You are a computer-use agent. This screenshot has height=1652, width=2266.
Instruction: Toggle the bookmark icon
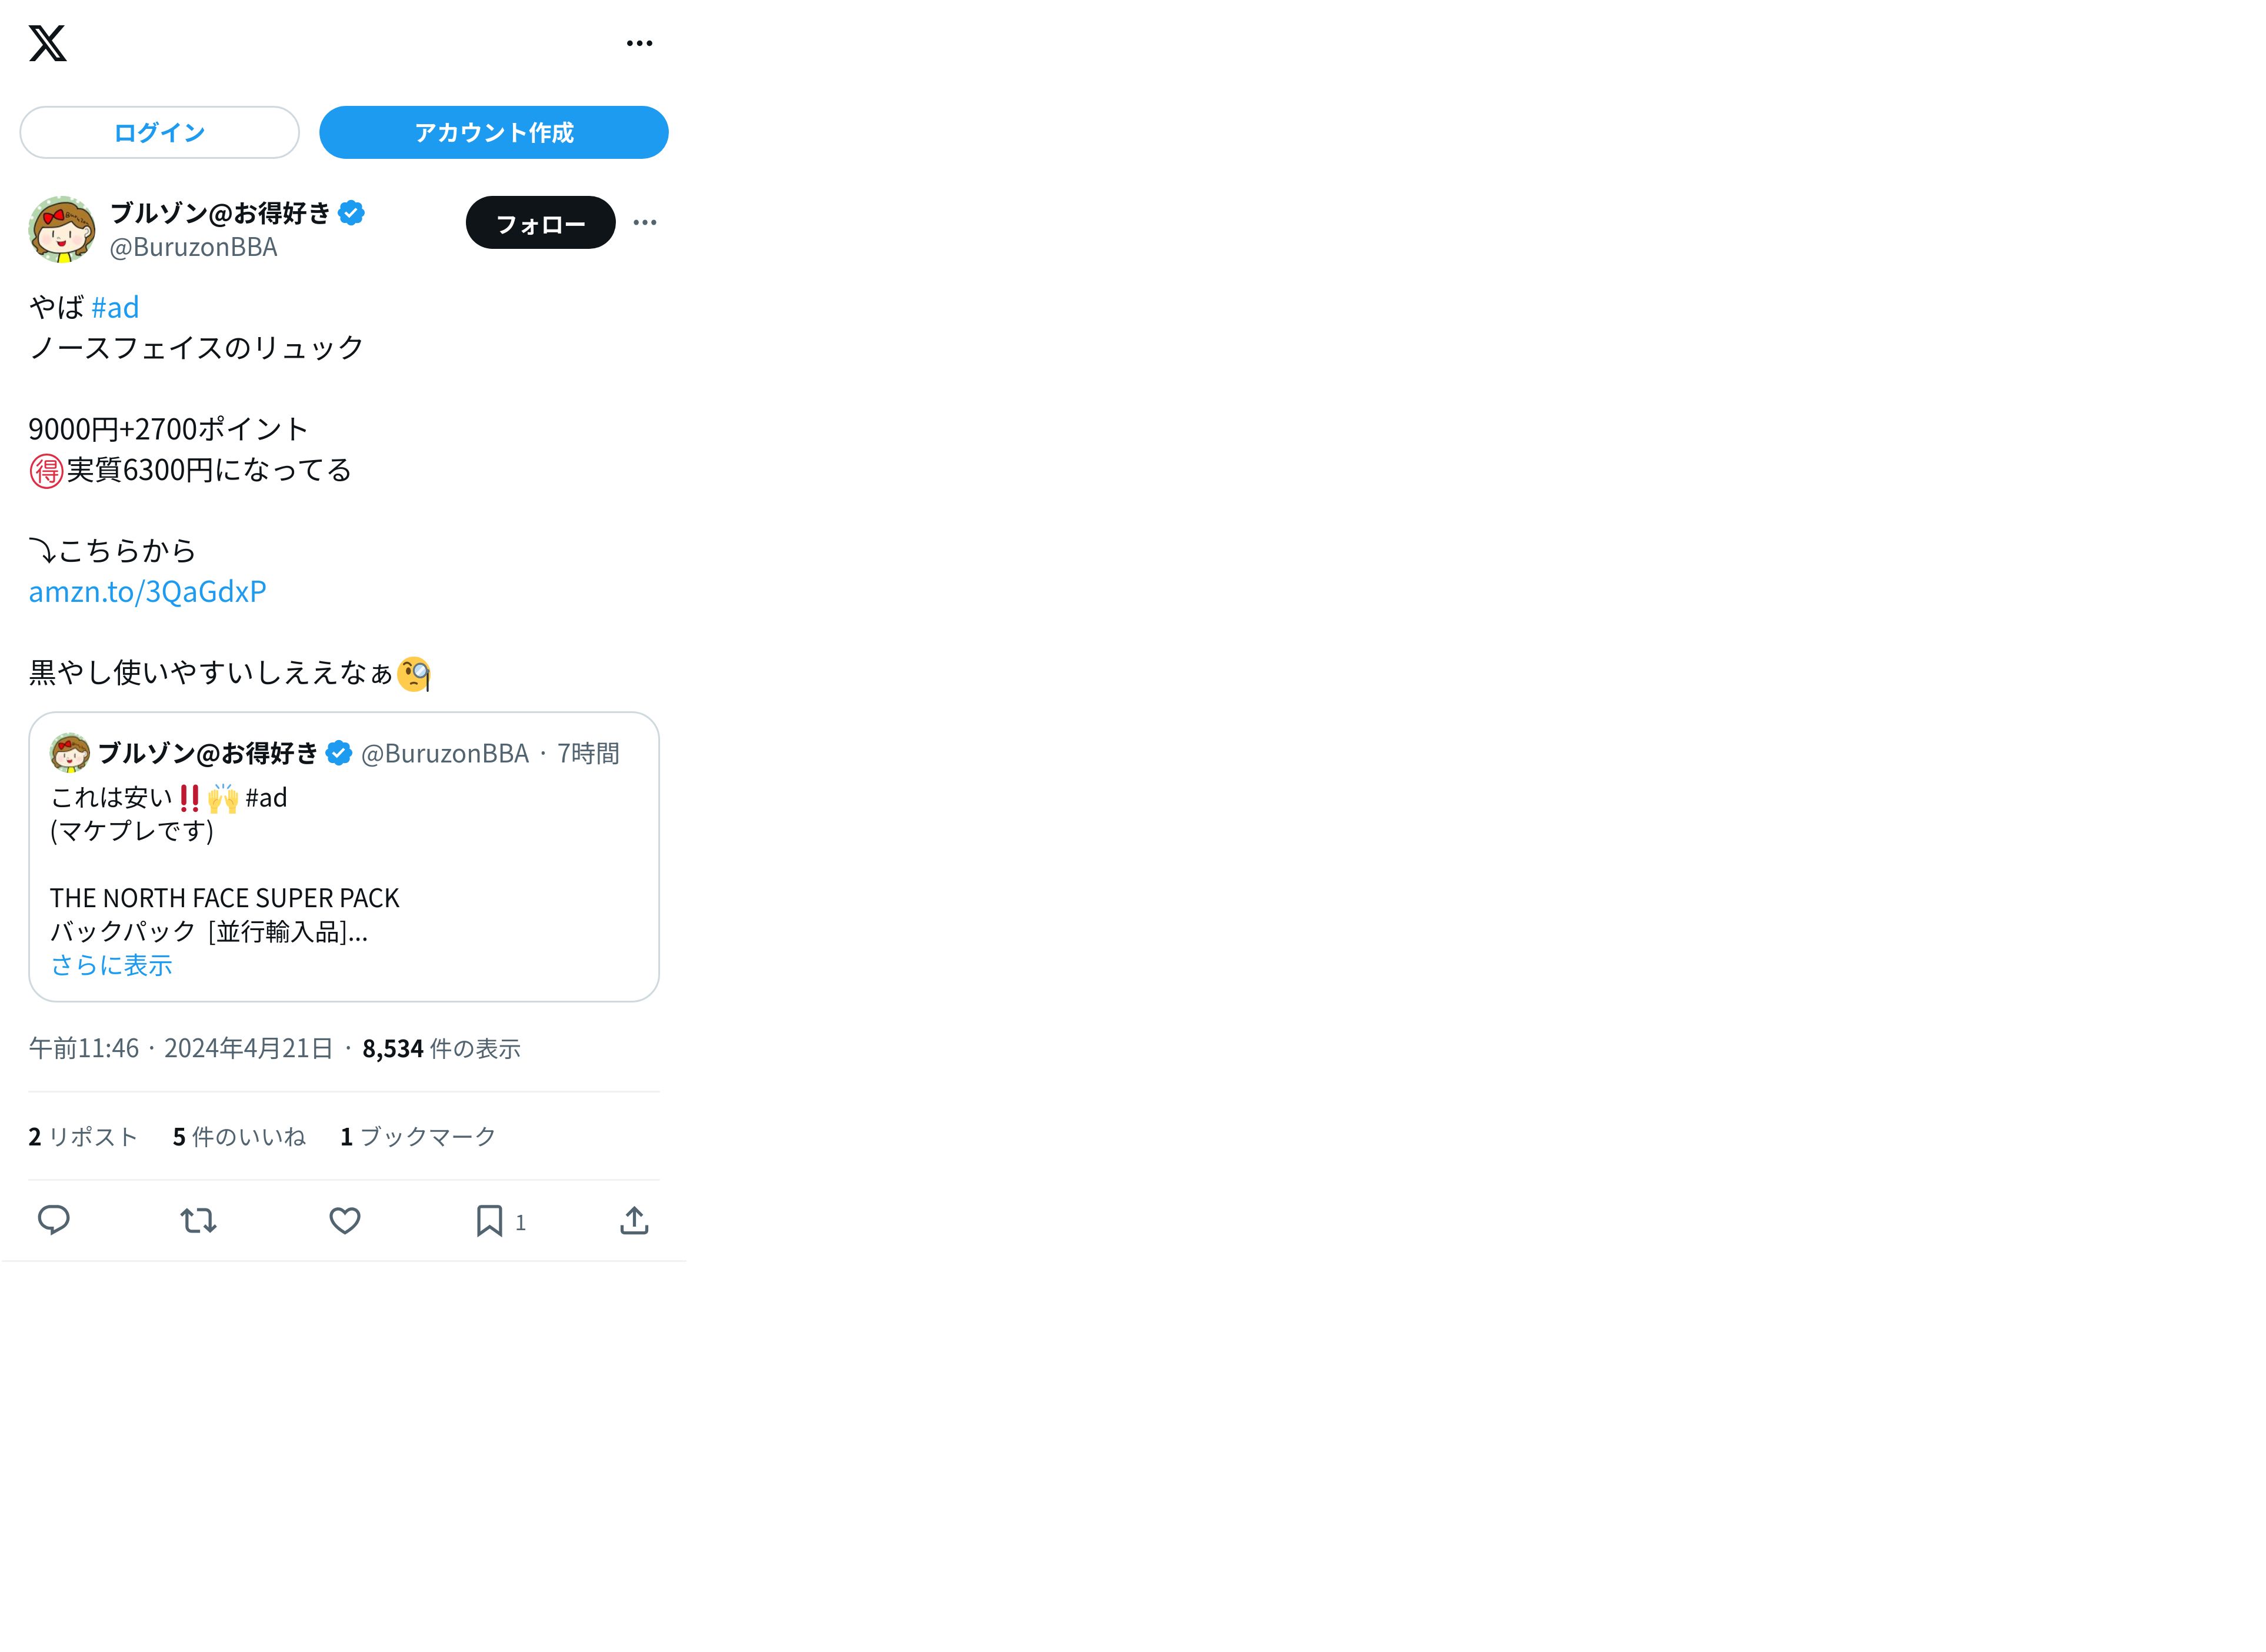click(x=489, y=1220)
